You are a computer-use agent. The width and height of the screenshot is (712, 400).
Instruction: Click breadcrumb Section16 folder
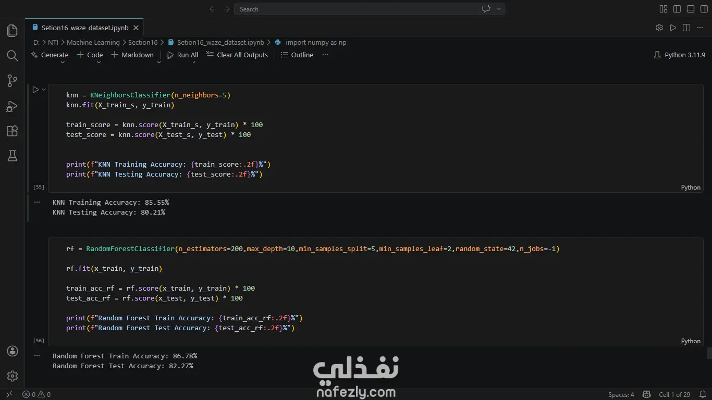point(143,42)
